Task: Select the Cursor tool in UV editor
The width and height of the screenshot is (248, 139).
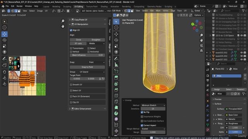Action: tap(4, 27)
